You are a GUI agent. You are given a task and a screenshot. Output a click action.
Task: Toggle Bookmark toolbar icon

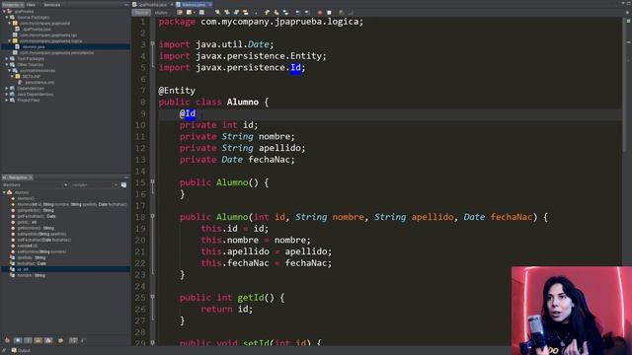[285, 13]
